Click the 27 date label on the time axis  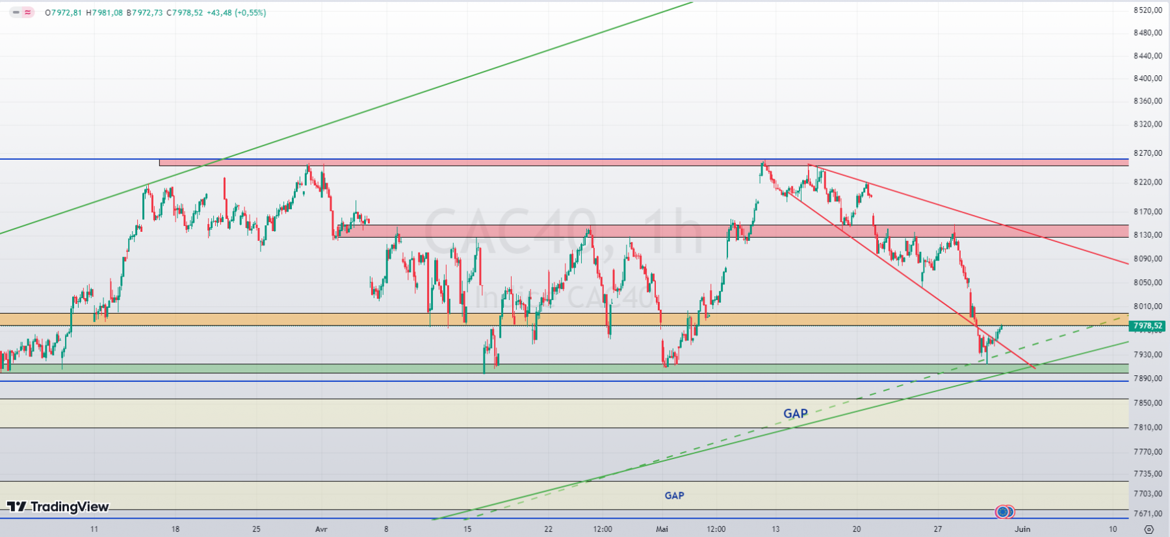[x=938, y=529]
